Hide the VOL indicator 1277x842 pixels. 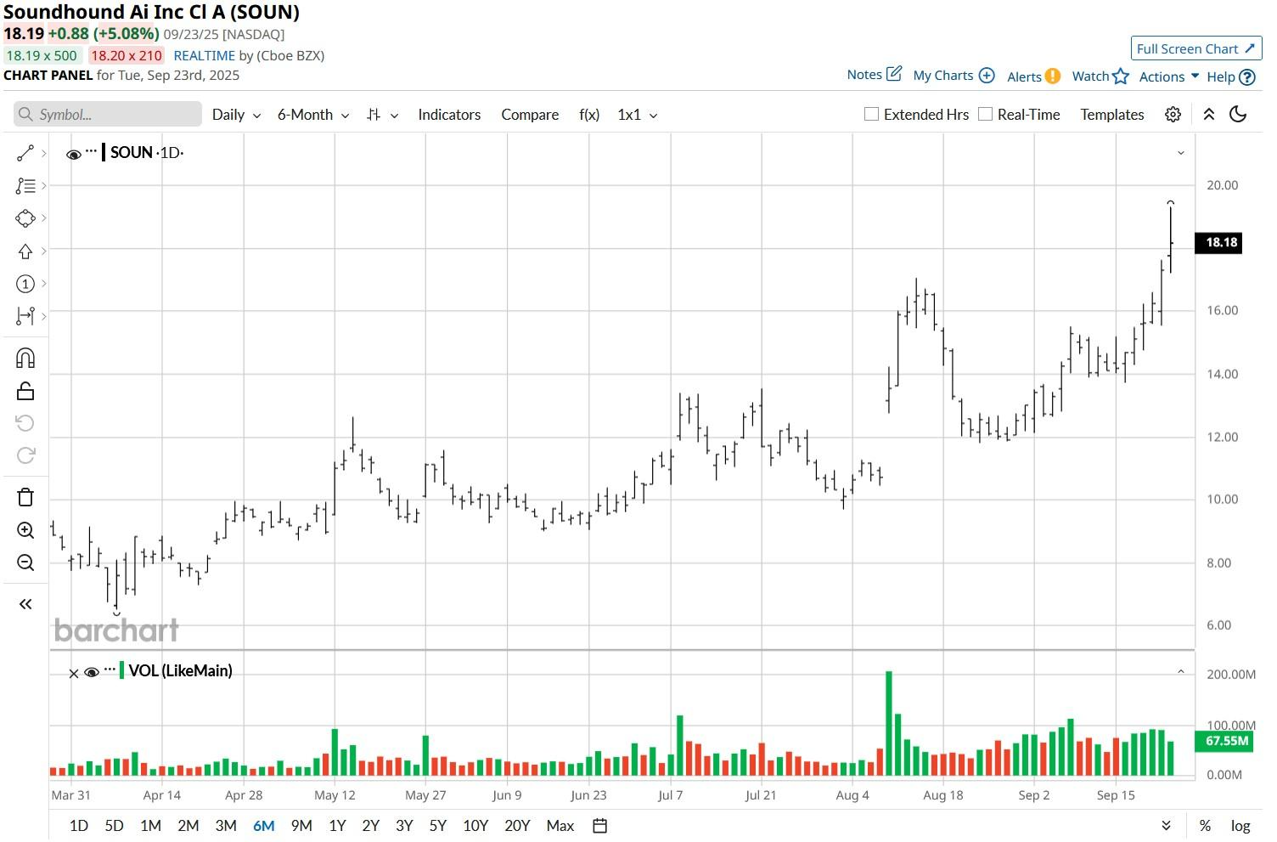pyautogui.click(x=92, y=672)
